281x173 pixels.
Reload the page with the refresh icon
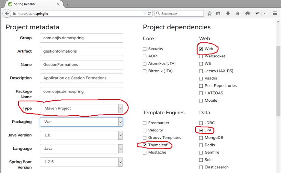click(x=149, y=13)
